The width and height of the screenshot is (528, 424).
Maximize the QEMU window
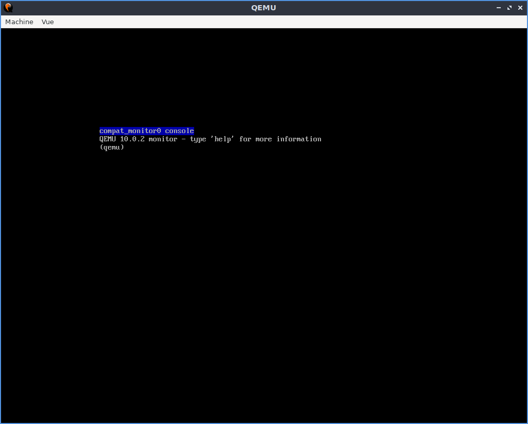click(x=510, y=8)
